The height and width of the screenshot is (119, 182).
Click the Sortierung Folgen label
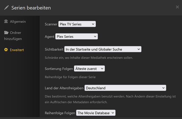(59, 69)
